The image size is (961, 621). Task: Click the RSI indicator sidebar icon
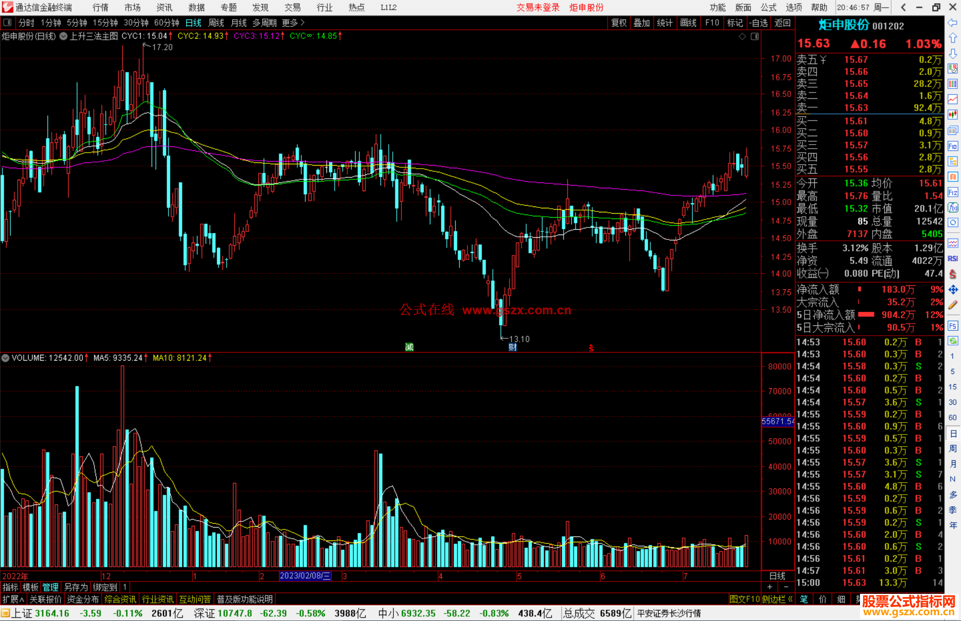953,259
